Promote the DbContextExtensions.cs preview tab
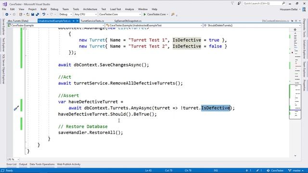Image resolution: width=308 pixels, height=173 pixels. (292, 21)
